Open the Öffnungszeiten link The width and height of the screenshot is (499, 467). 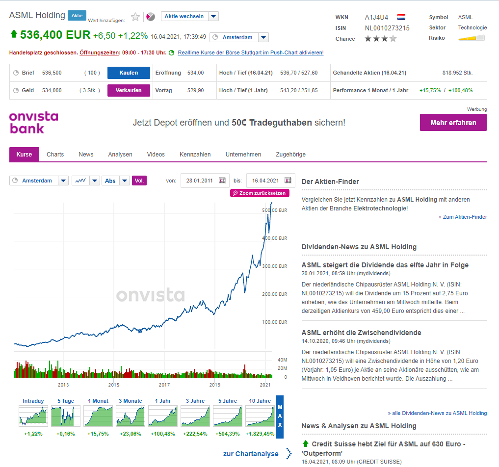click(99, 52)
